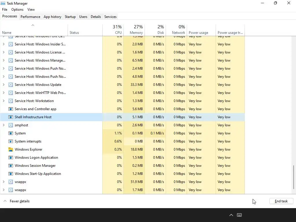Expand Service Host: Windows License group
The height and width of the screenshot is (222, 296).
click(x=3, y=52)
